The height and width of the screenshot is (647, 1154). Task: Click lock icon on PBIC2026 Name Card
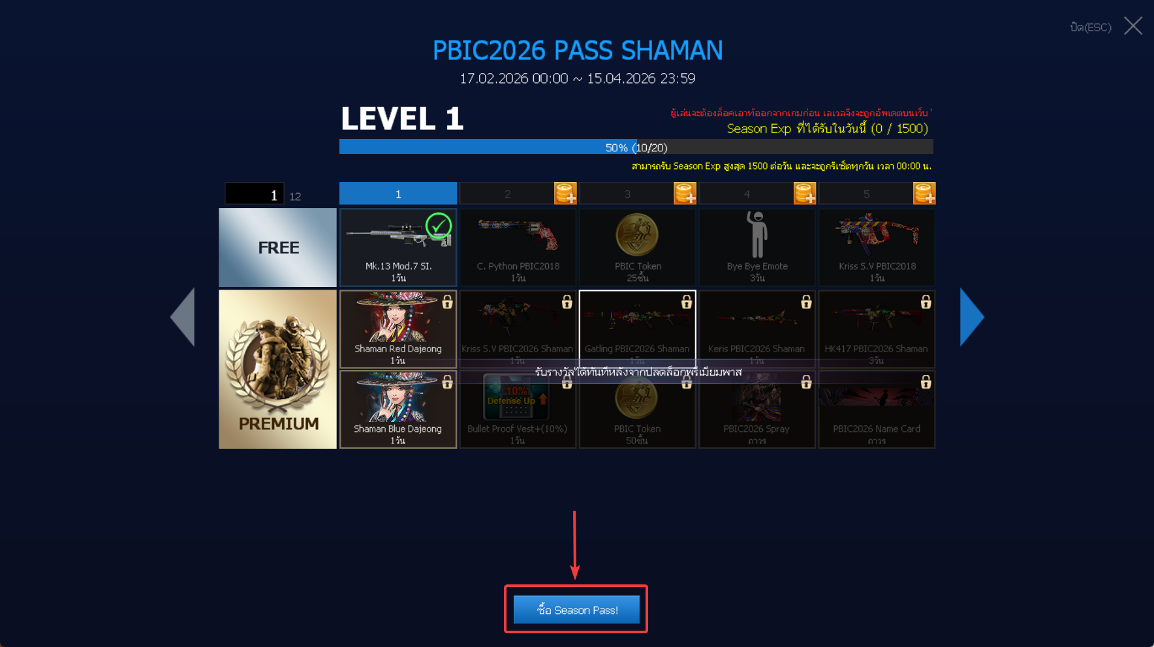click(x=926, y=382)
